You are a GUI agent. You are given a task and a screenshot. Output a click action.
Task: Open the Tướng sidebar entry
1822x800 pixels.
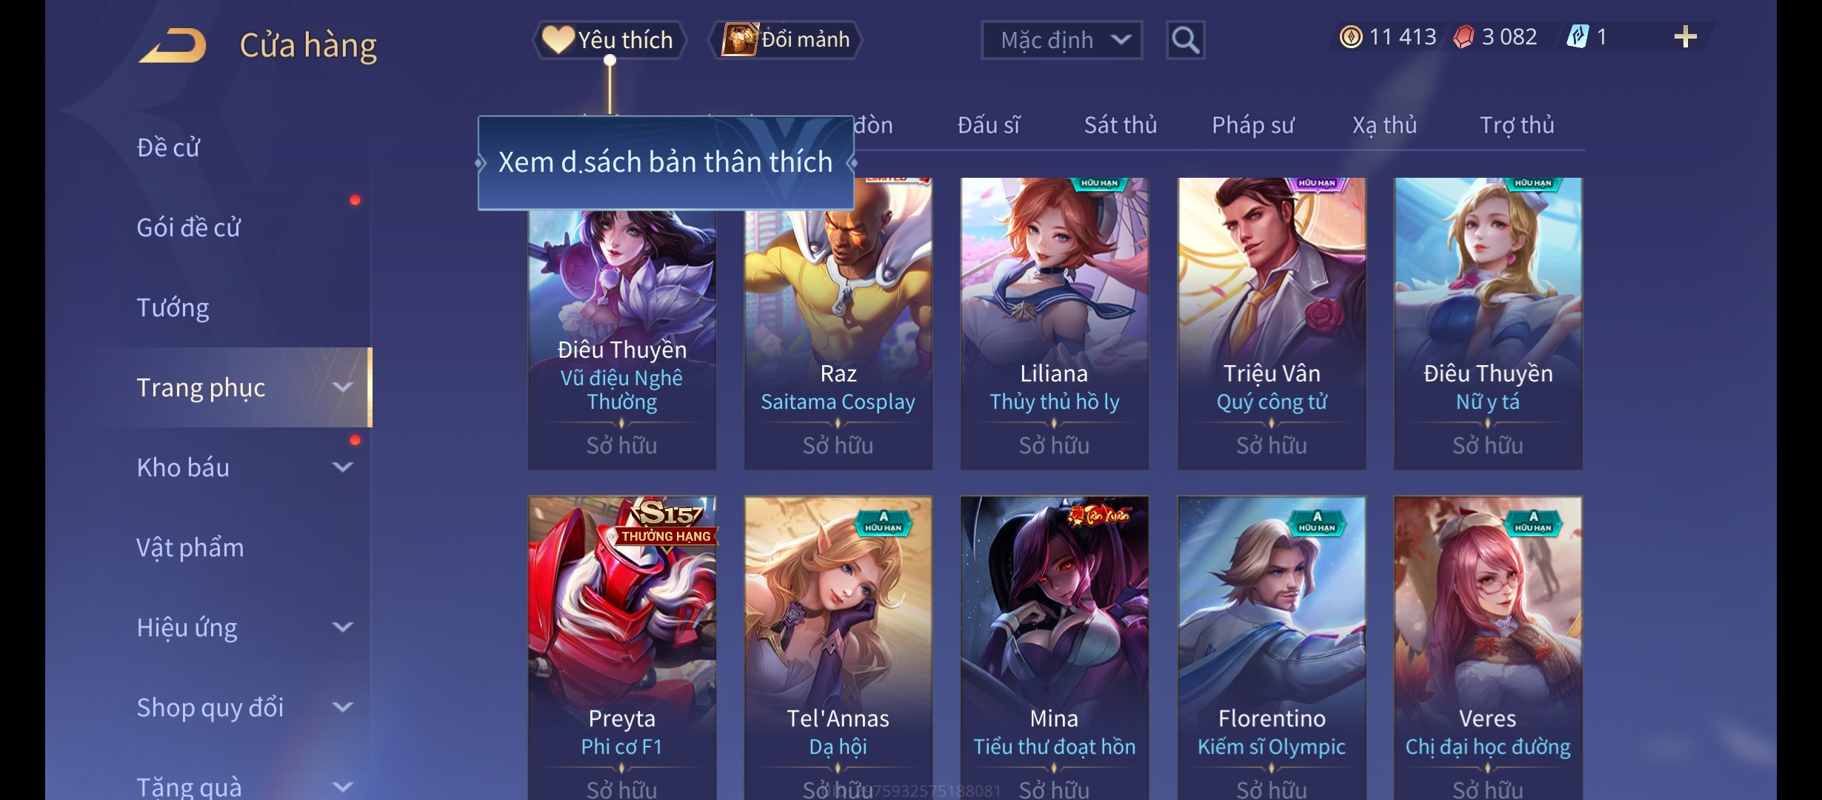click(x=173, y=307)
